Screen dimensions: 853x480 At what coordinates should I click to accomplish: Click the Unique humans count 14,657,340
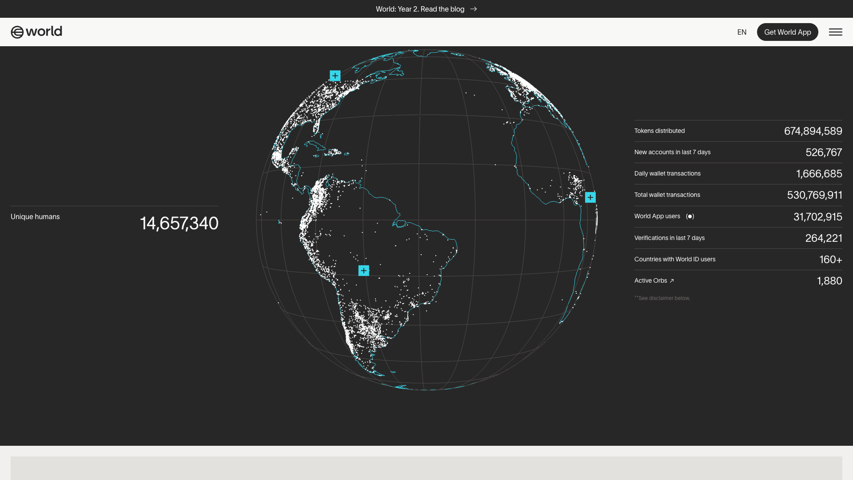click(179, 223)
